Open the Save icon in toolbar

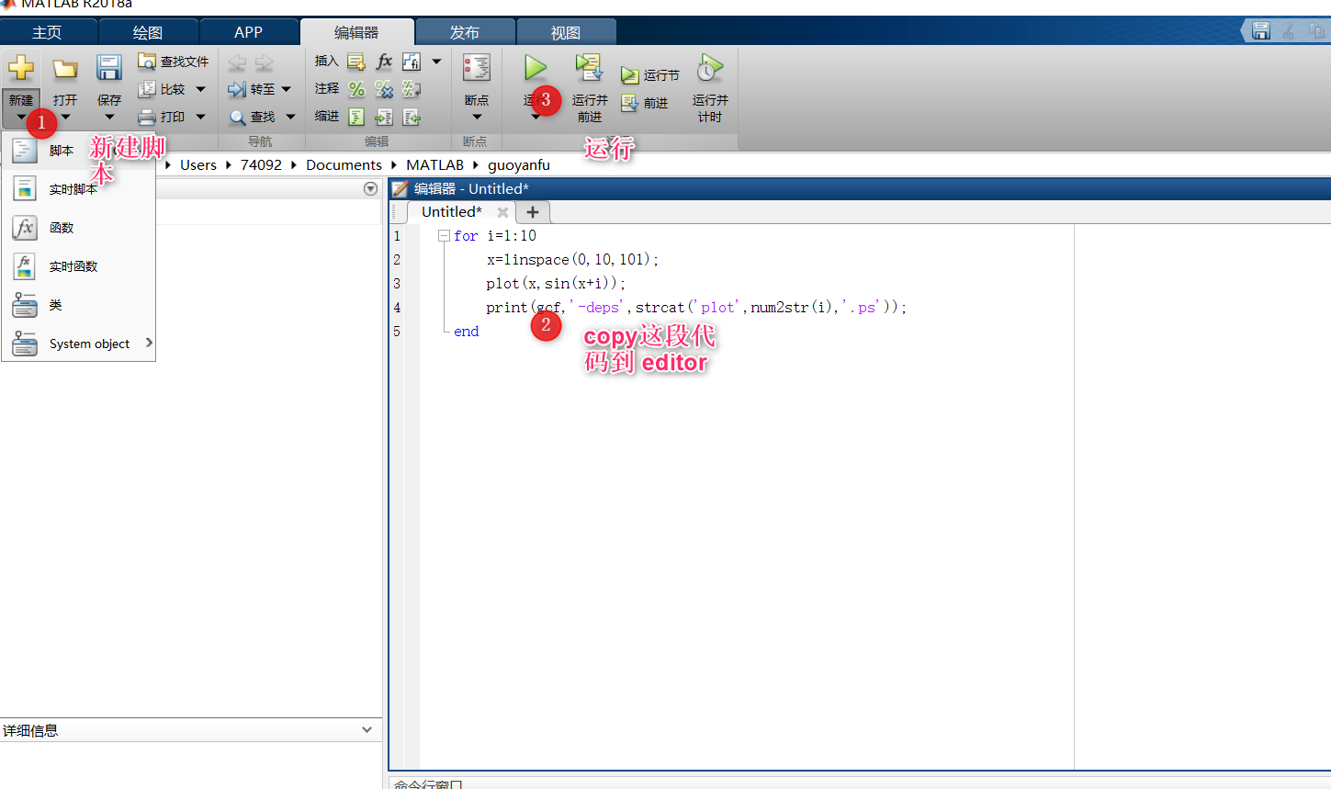(109, 67)
